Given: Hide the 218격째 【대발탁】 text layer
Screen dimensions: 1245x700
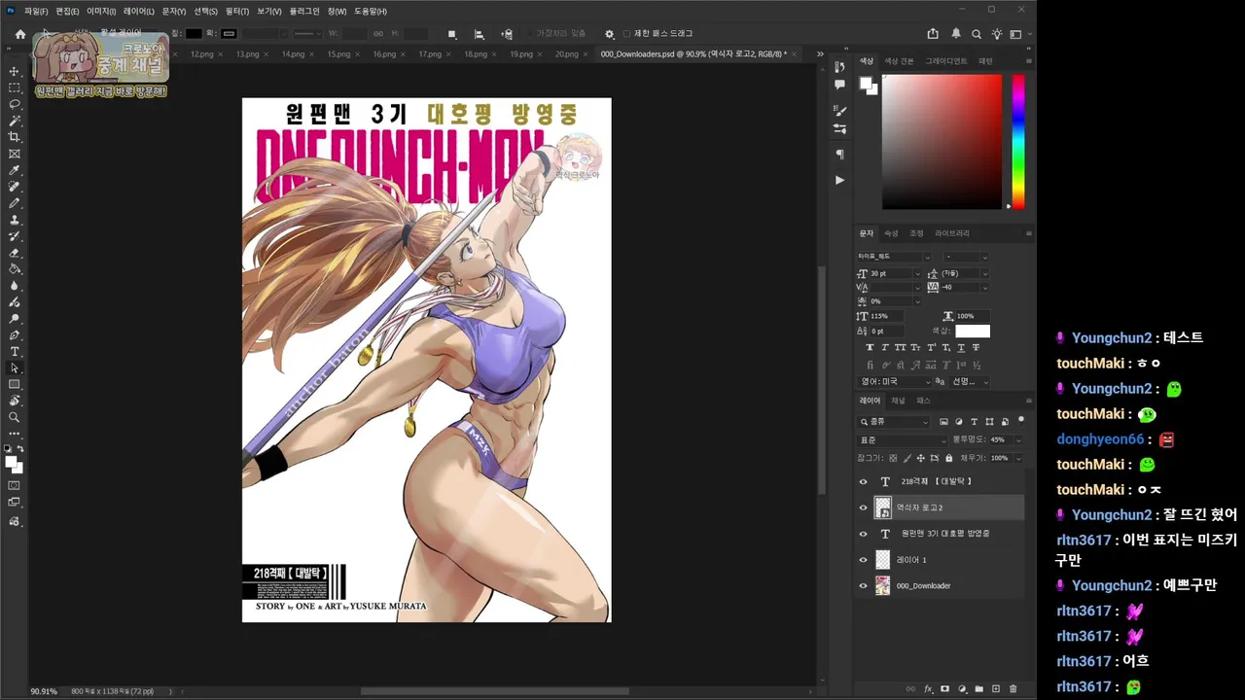Looking at the screenshot, I should coord(863,481).
